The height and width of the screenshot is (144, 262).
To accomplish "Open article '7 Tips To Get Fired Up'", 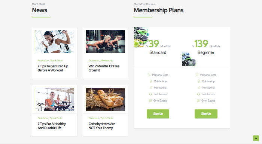I will [x=53, y=68].
